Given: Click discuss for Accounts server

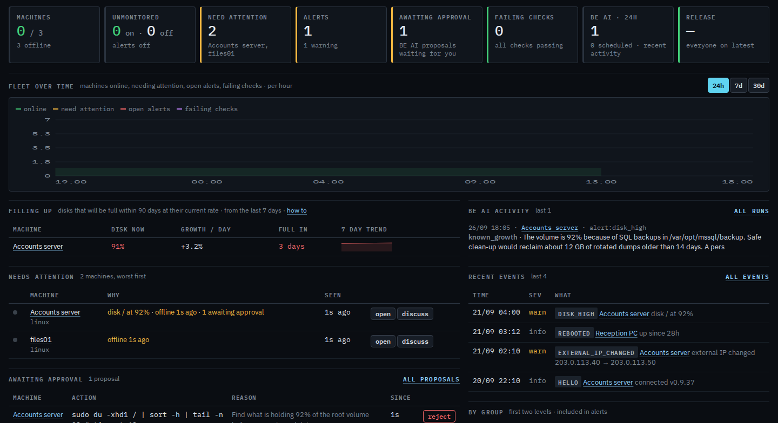Looking at the screenshot, I should click(x=415, y=313).
